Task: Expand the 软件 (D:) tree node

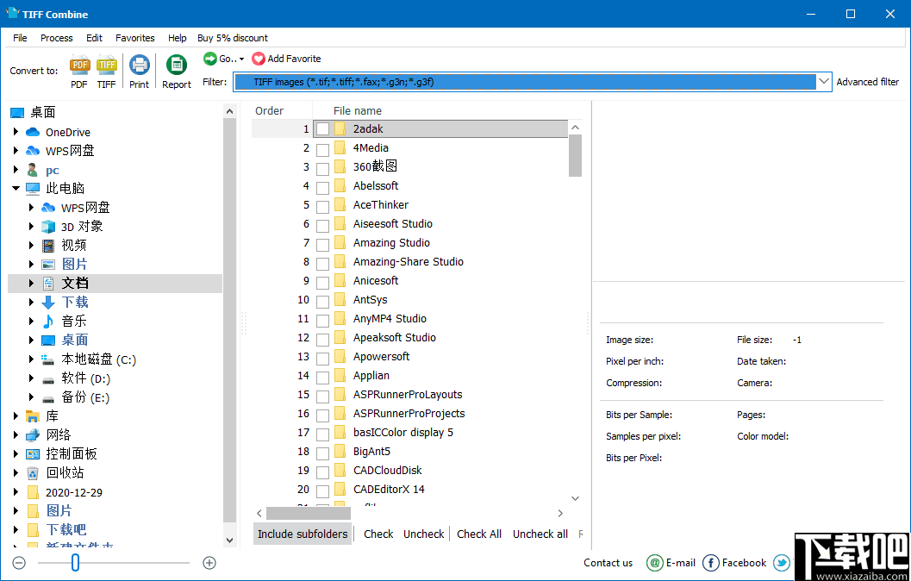Action: (31, 378)
